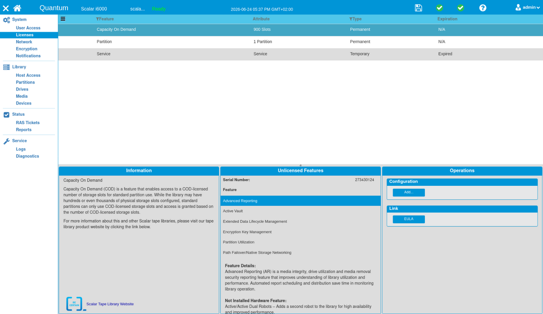Click the save configuration floppy disk icon

[x=418, y=8]
